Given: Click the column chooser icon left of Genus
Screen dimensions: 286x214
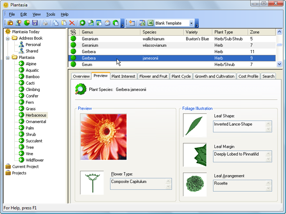Looking at the screenshot, I should pos(73,32).
